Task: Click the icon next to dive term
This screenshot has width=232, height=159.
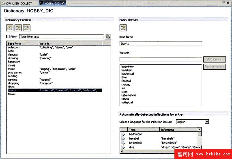Action: 123,147
